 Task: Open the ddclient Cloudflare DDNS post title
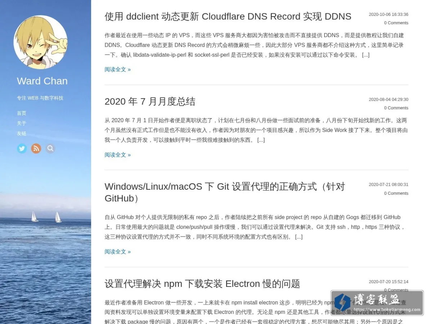[x=228, y=17]
